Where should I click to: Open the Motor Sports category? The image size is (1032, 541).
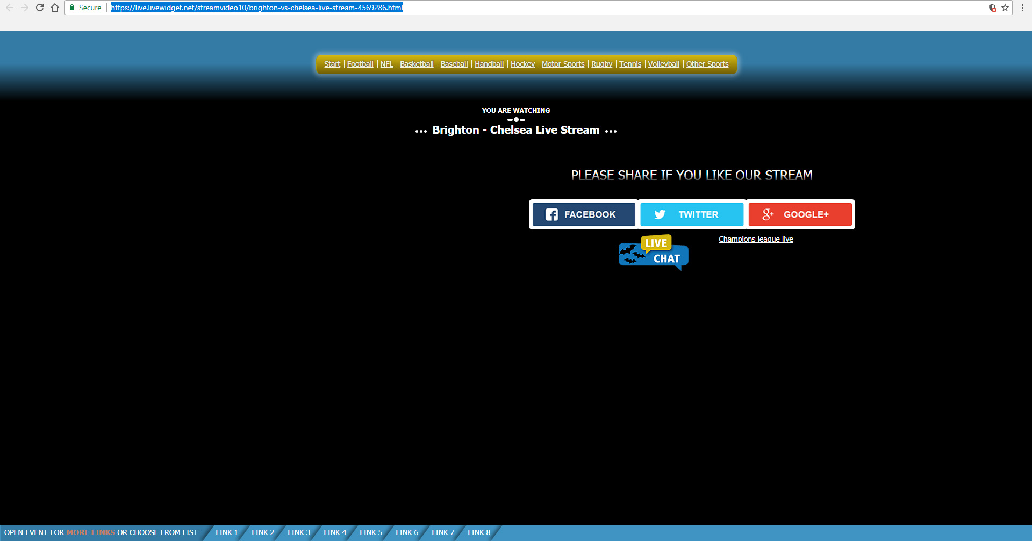pos(563,64)
